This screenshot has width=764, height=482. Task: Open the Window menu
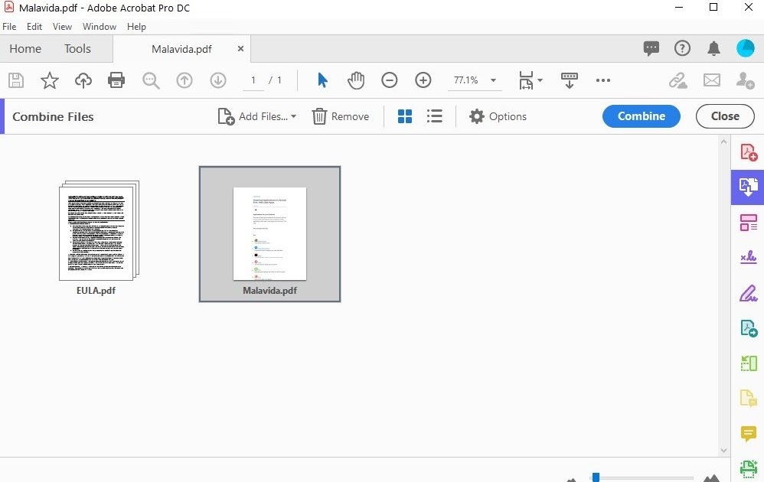tap(100, 26)
